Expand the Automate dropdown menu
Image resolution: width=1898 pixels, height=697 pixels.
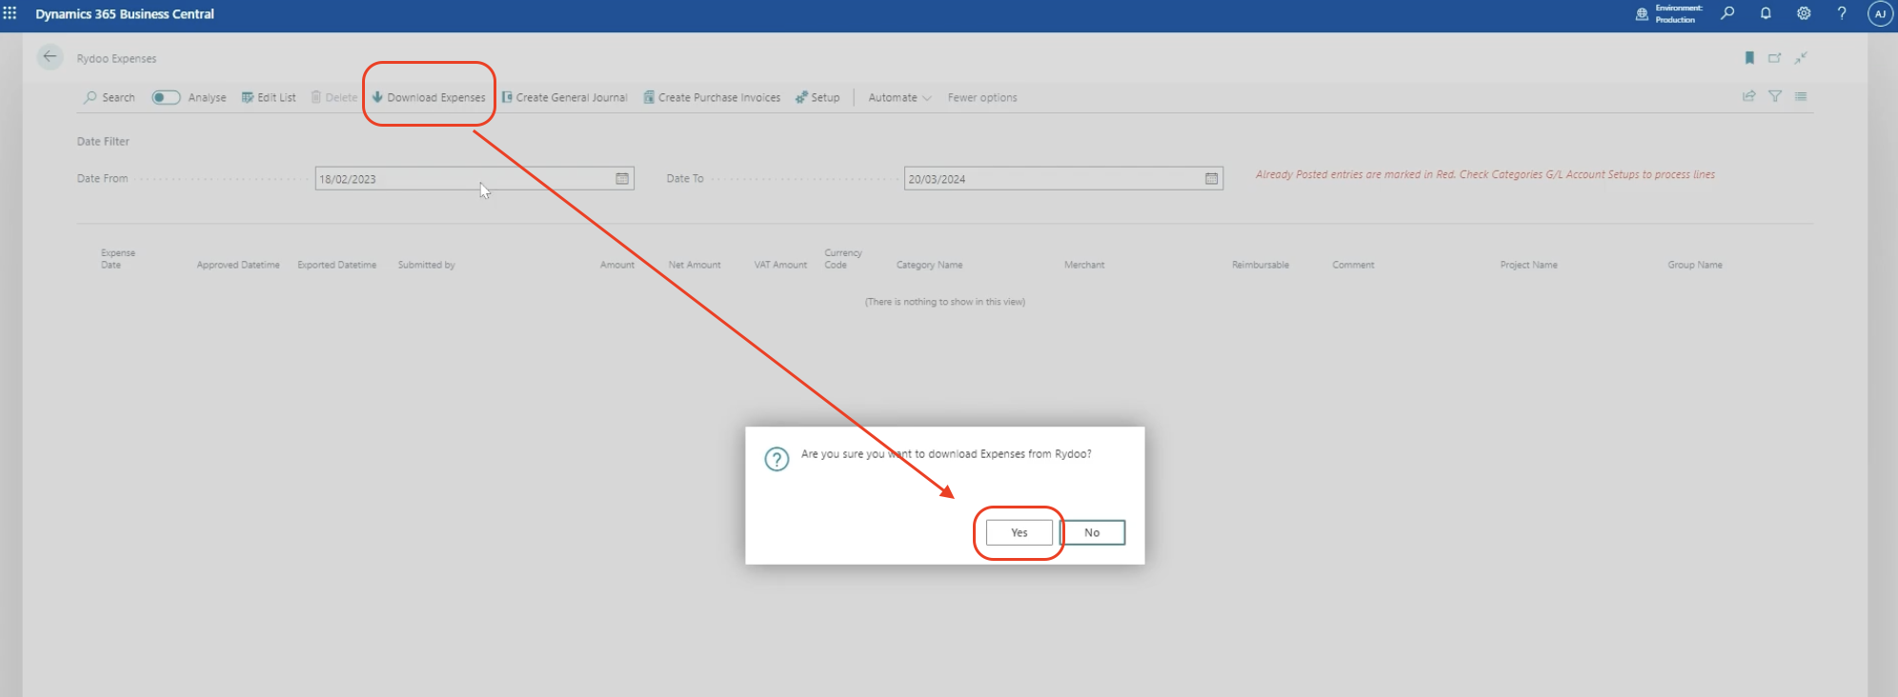point(899,97)
